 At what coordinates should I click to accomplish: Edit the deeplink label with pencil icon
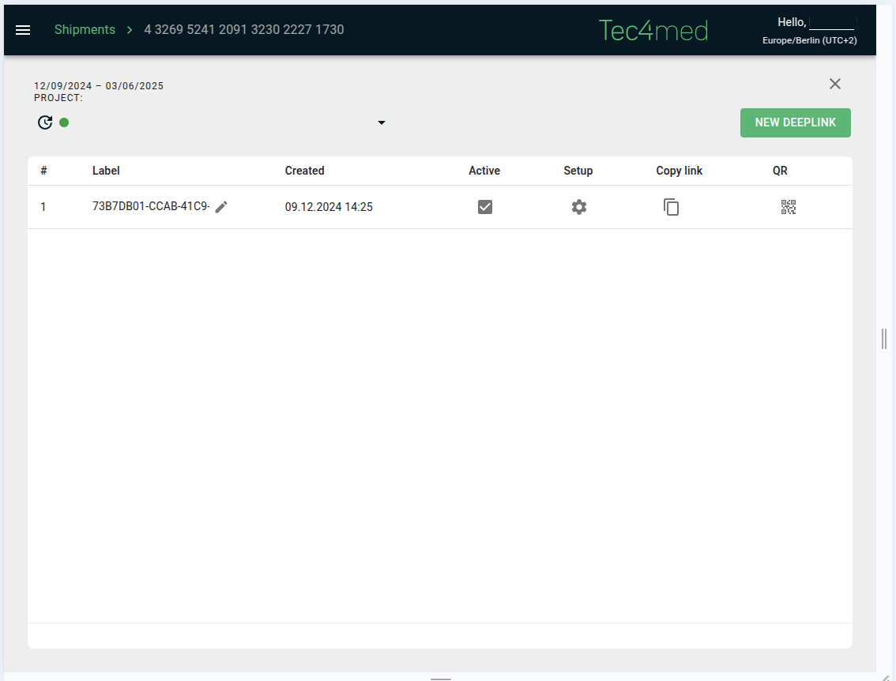221,207
